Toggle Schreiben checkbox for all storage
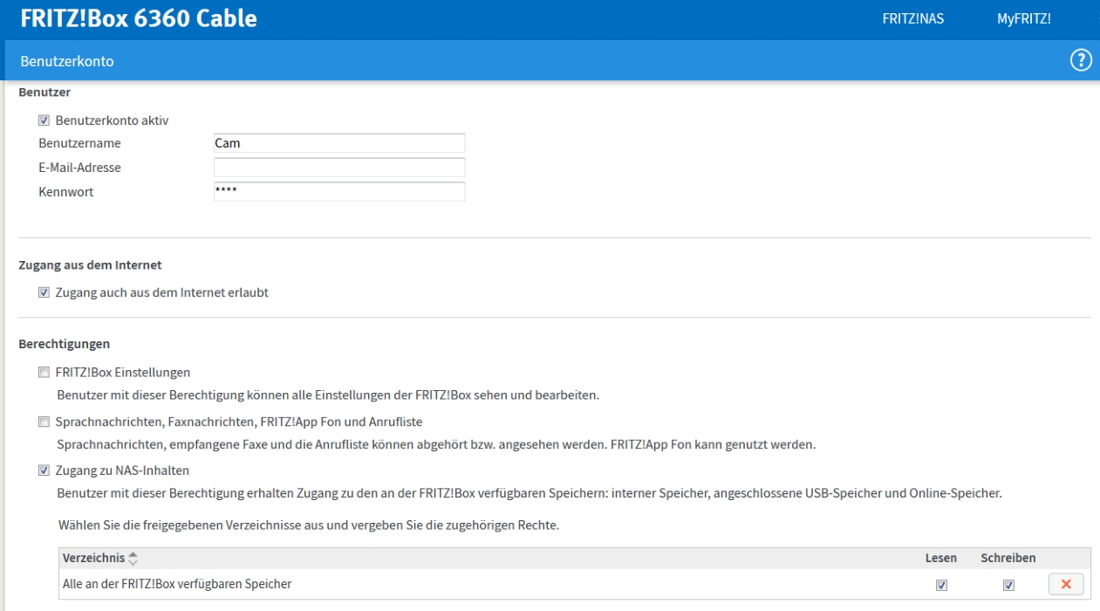Viewport: 1100px width, 611px height. (1008, 585)
